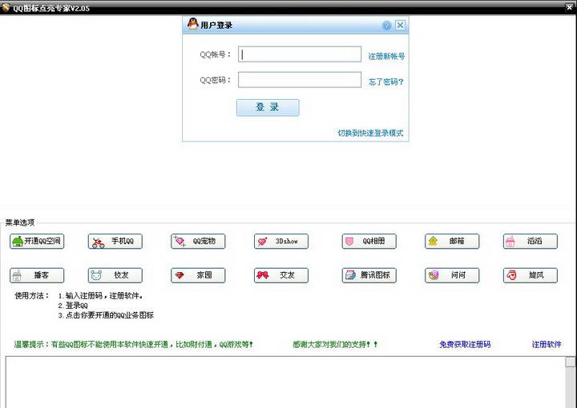The image size is (577, 408).
Task: Select the 腾讯图标 button
Action: 369,275
